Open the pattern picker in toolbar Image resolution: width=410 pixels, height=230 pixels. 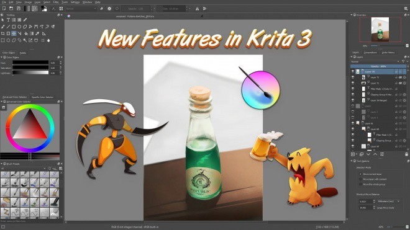35,9
